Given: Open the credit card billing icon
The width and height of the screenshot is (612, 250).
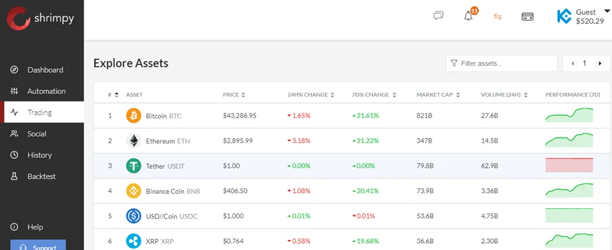Looking at the screenshot, I should [528, 17].
